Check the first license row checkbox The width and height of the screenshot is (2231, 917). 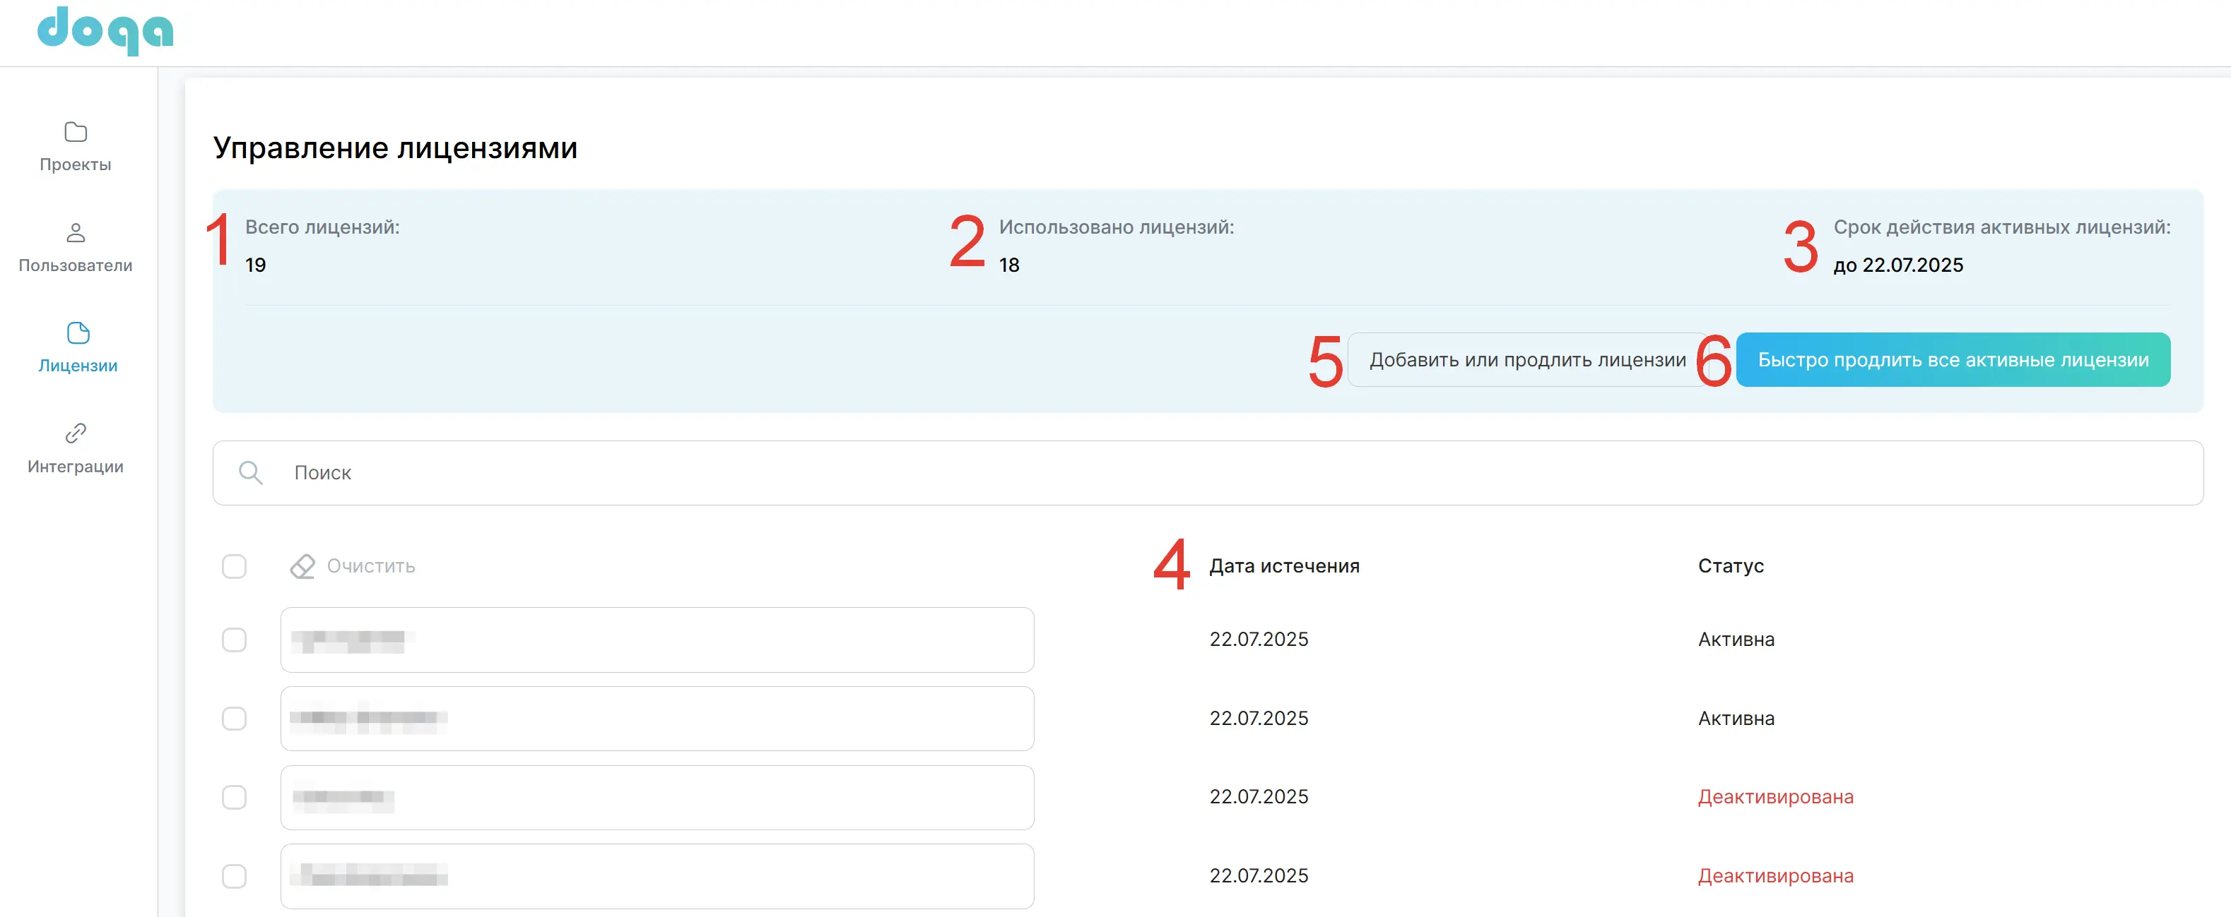click(x=234, y=640)
